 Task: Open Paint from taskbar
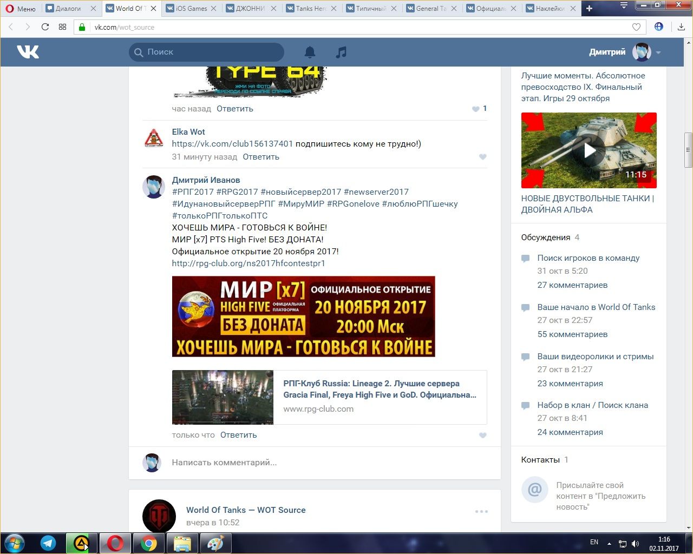[x=215, y=543]
